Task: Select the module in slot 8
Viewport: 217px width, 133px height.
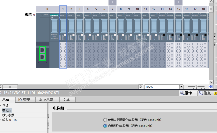Action: pos(121,40)
